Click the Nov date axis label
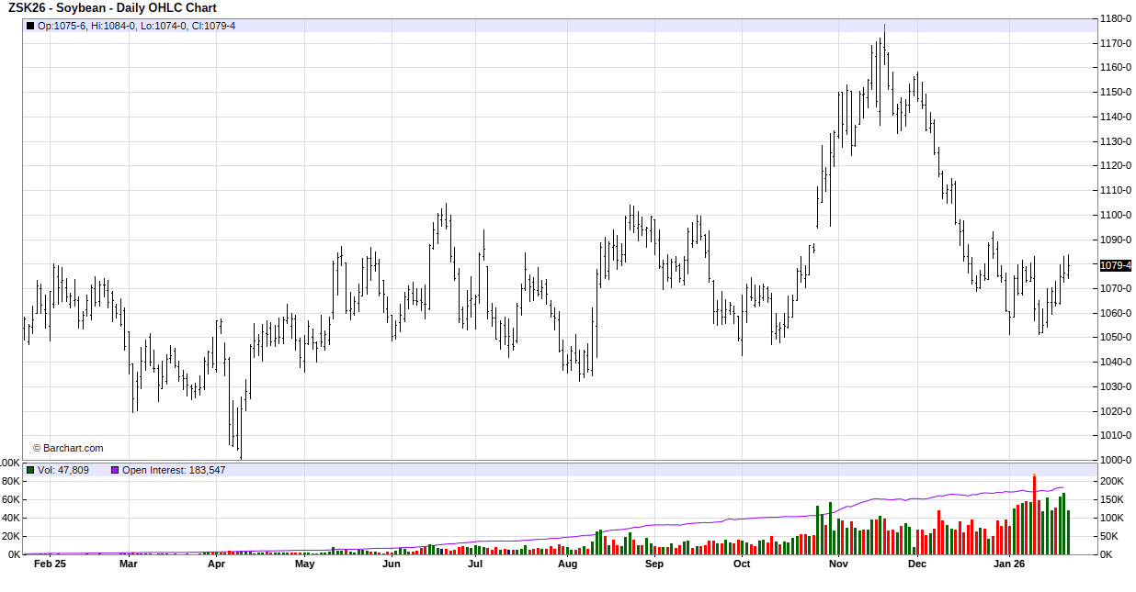The image size is (1136, 592). [837, 564]
